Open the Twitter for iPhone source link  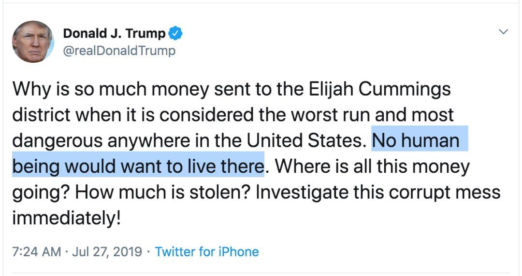click(206, 251)
